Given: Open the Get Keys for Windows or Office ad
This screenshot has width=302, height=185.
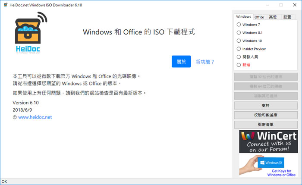Looking at the screenshot, I should (x=268, y=166).
